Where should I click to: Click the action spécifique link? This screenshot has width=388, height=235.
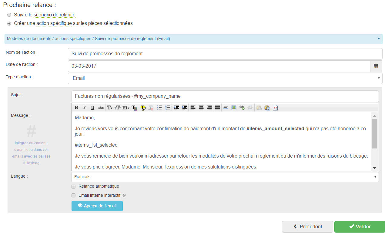click(x=54, y=23)
